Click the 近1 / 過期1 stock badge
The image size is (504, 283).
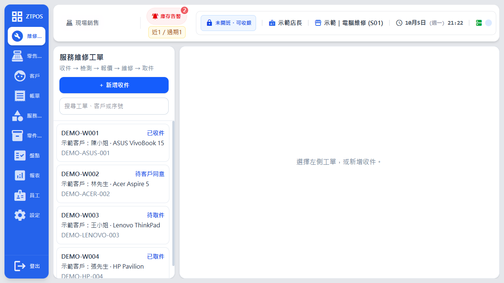(167, 32)
